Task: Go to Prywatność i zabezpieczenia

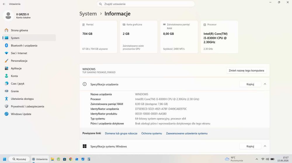Action: (x=29, y=106)
